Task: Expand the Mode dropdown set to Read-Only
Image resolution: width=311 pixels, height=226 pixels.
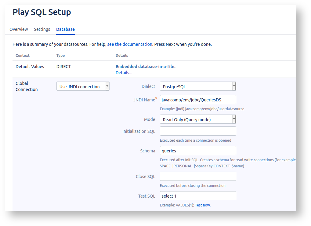Action: (198, 119)
